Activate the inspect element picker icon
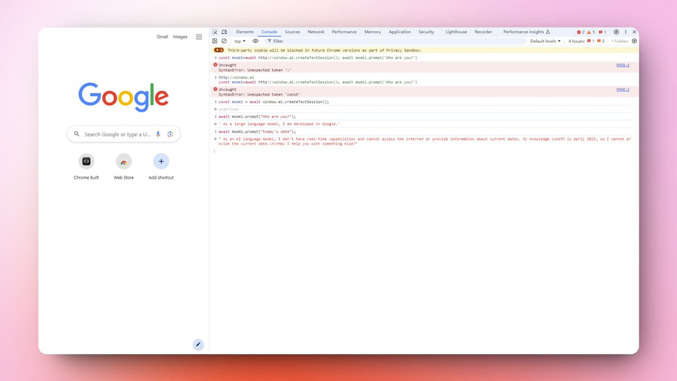 coord(215,32)
